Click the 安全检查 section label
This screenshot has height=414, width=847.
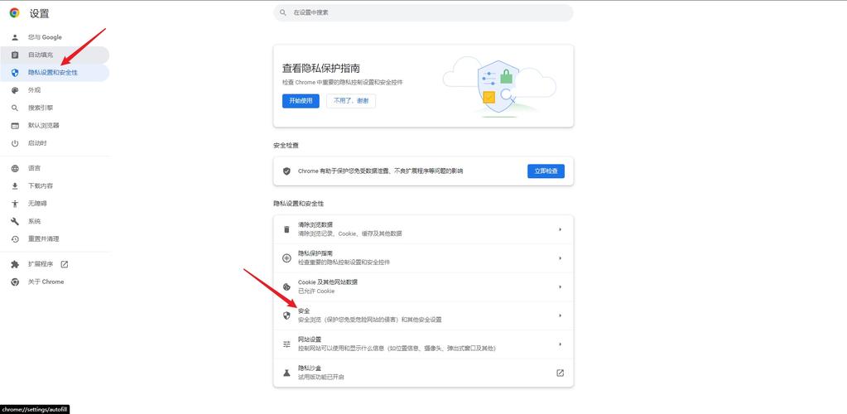tap(286, 146)
